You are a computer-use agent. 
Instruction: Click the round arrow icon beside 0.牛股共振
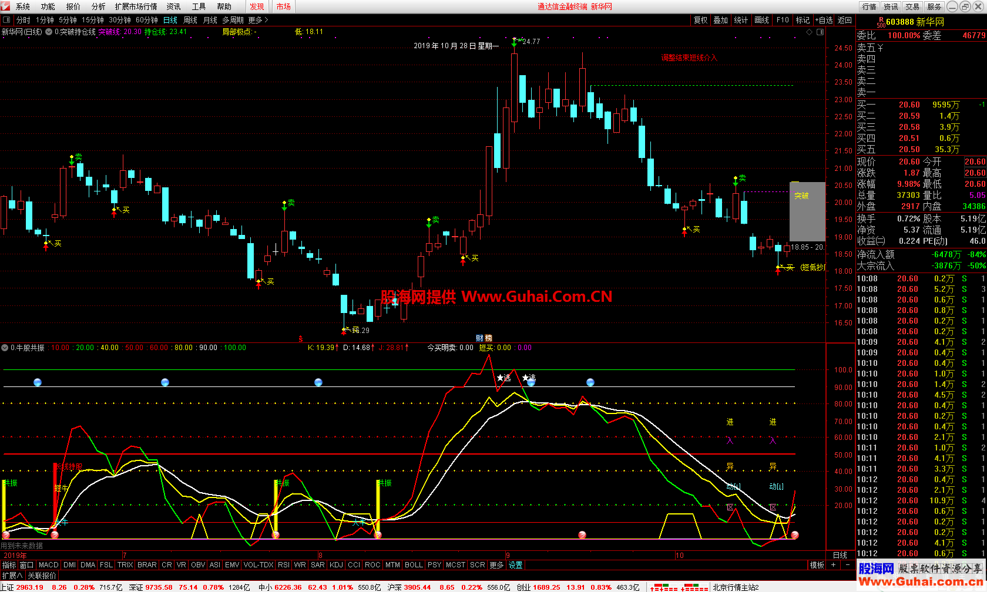point(5,348)
